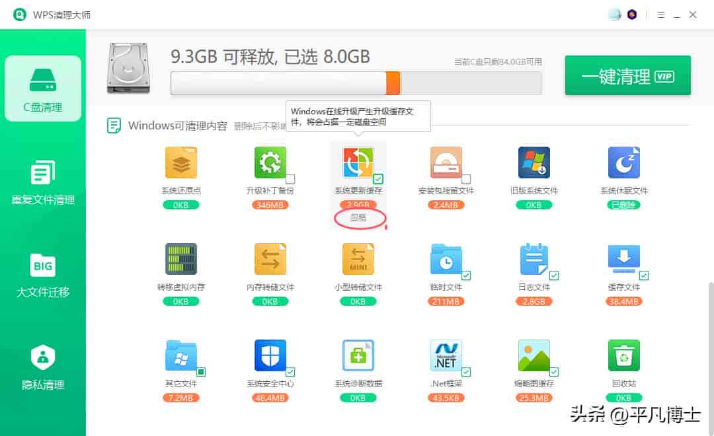Screen dimensions: 714x436
Task: Uncheck the 临时文件 checkbox
Action: pyautogui.click(x=466, y=275)
